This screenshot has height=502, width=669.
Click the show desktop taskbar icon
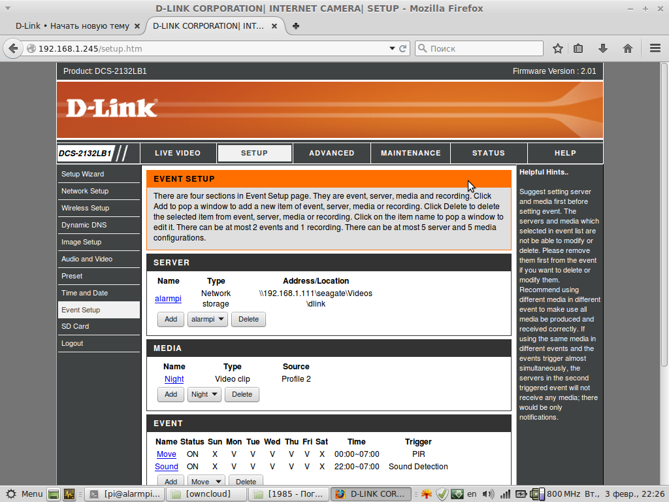point(54,494)
